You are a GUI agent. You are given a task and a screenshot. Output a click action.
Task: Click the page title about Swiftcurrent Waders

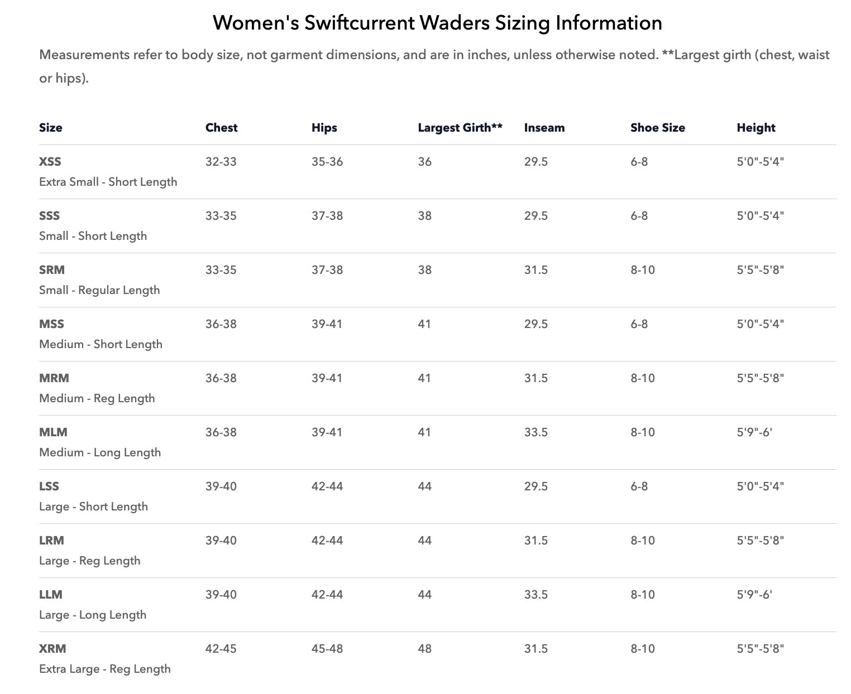(x=437, y=23)
